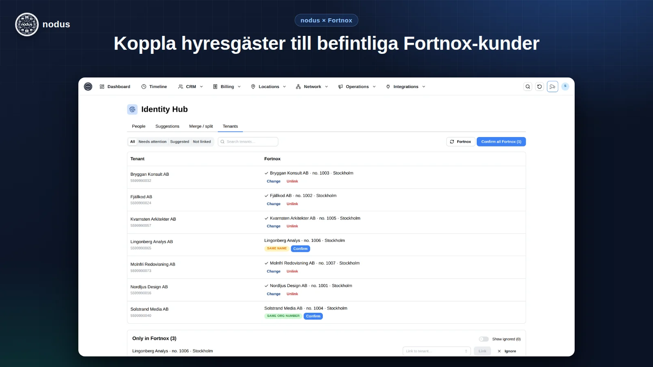The height and width of the screenshot is (367, 653).
Task: Expand the CRM menu chevron
Action: tap(201, 86)
